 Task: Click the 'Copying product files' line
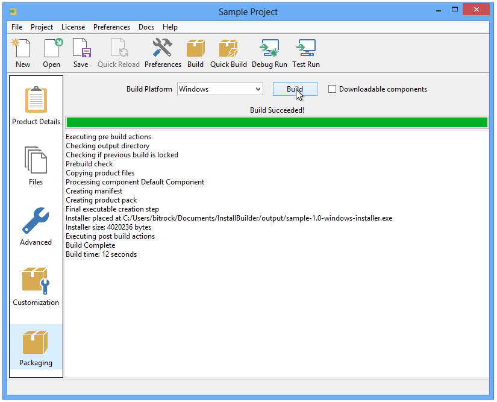pyautogui.click(x=100, y=173)
